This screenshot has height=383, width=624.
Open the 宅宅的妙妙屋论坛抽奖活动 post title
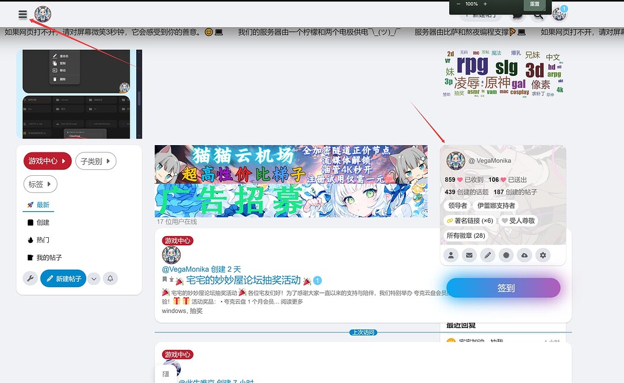(x=243, y=280)
